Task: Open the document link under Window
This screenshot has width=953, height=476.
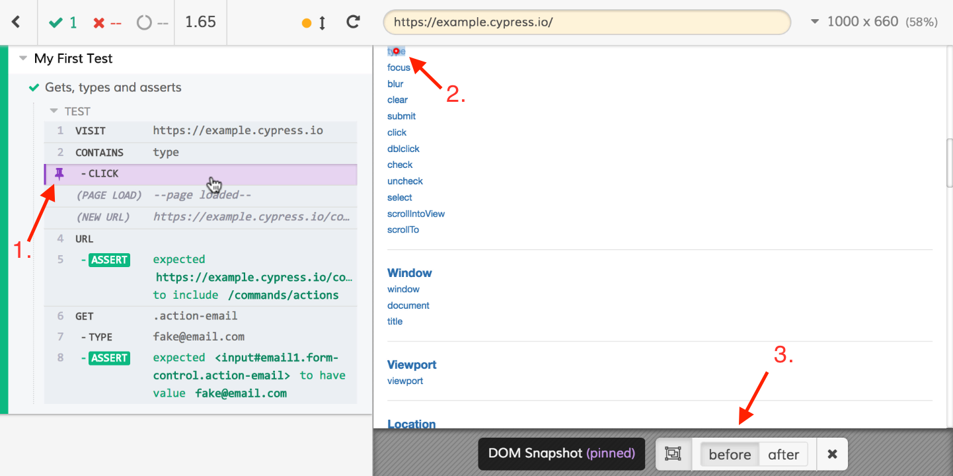Action: pos(408,305)
